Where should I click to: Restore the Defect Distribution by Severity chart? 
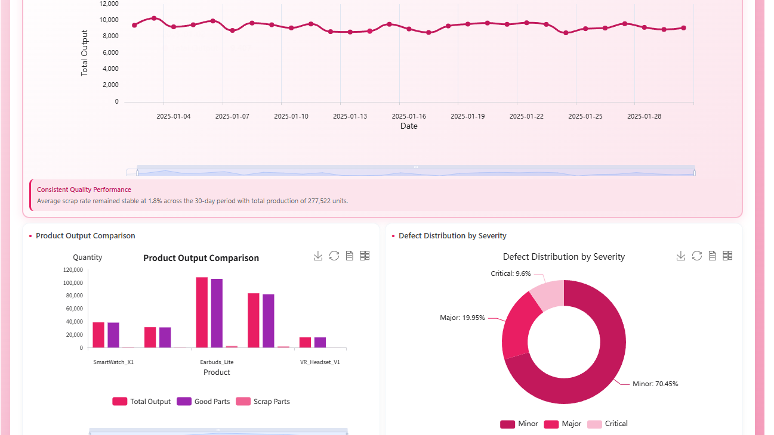(697, 256)
